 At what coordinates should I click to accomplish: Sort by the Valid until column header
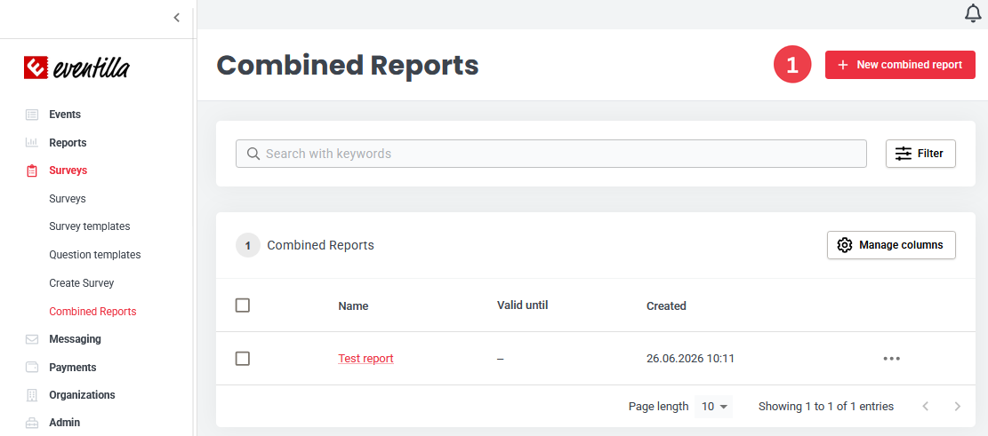pyautogui.click(x=522, y=305)
